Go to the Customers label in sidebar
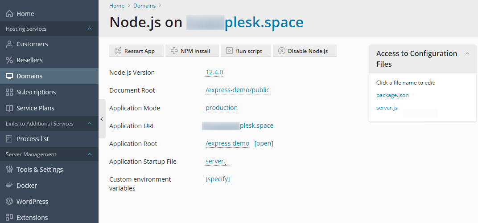Screen dimensions: 478x223 click(x=32, y=44)
